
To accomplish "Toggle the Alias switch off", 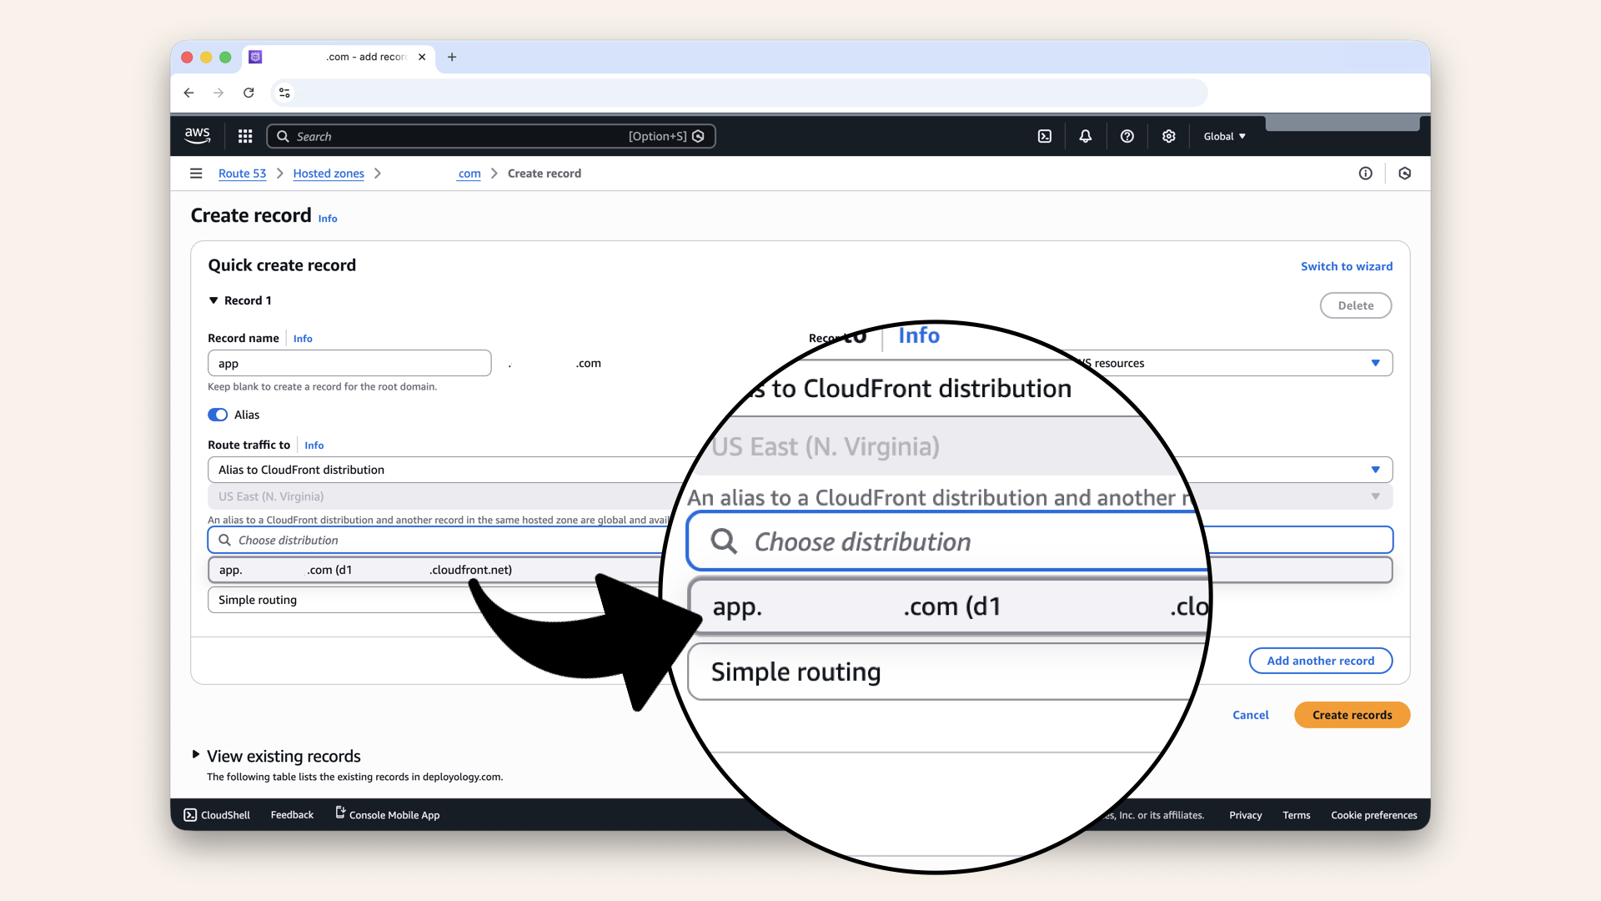I will coord(217,415).
